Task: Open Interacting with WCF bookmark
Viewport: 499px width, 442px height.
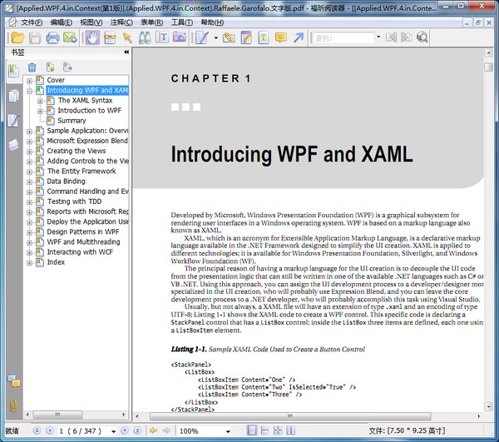Action: [x=80, y=252]
